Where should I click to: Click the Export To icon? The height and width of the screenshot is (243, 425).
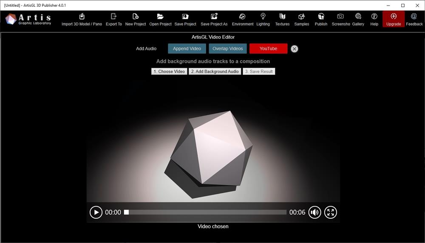[x=113, y=20]
